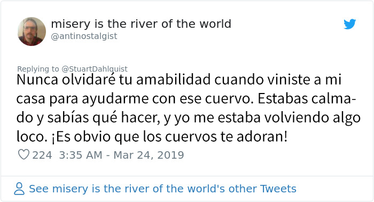
Task: Open display name "misery is the river of the world"
Action: tap(141, 24)
